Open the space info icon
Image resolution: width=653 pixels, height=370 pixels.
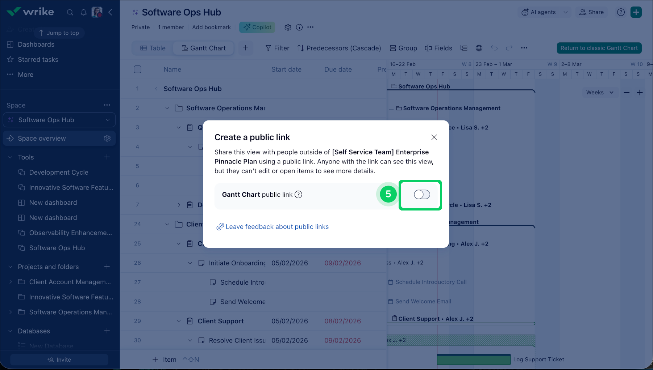click(x=299, y=27)
